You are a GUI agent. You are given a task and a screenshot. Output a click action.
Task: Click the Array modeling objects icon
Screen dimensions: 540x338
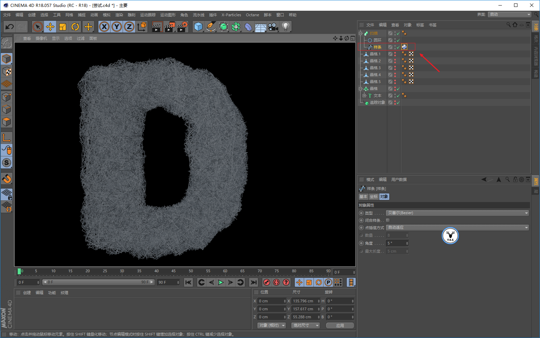tap(236, 27)
